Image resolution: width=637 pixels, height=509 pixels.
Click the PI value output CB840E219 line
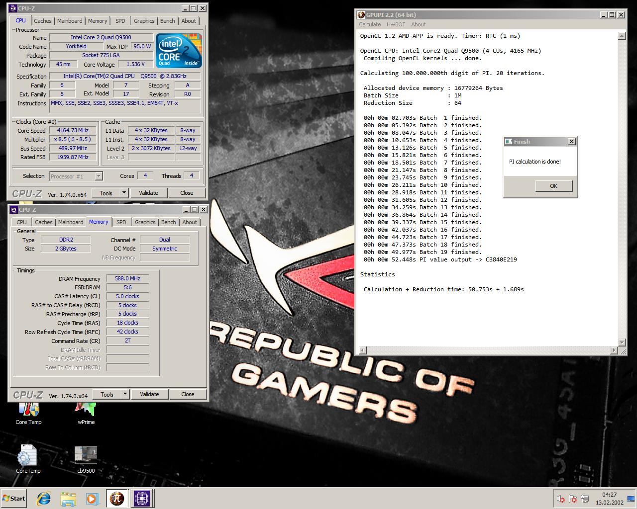[x=440, y=259]
